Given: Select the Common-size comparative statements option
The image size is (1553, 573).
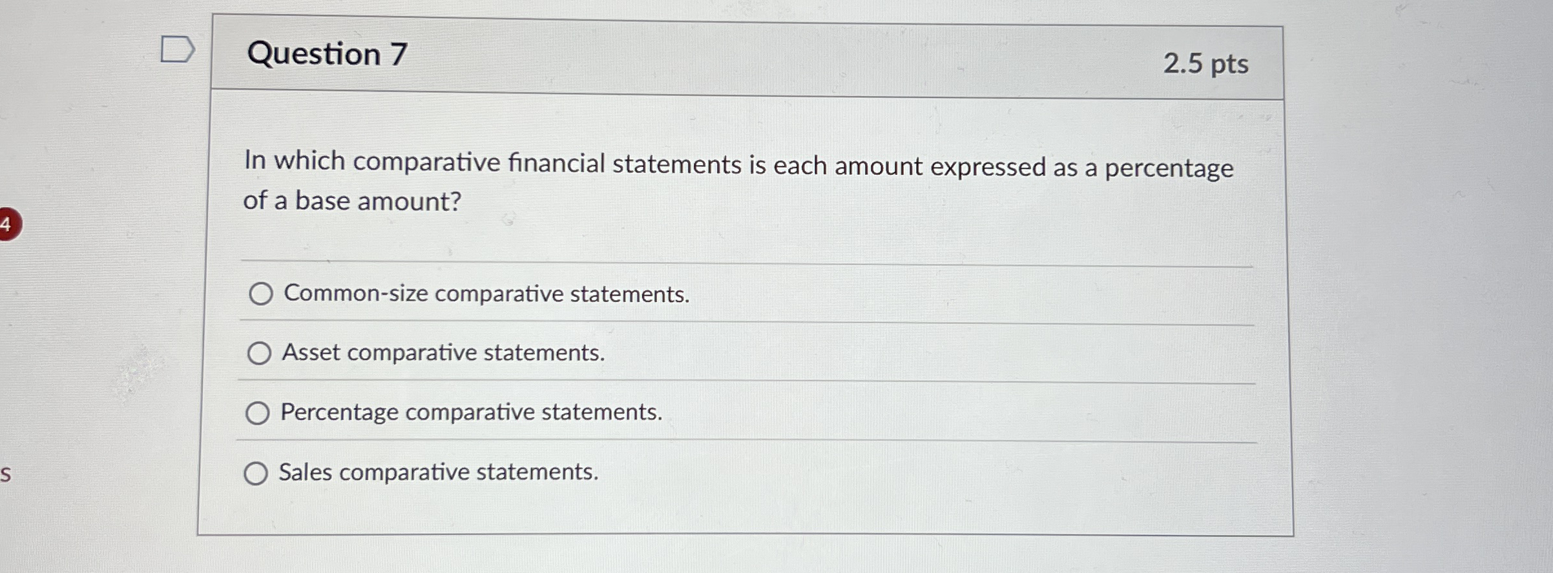Looking at the screenshot, I should pos(261,295).
